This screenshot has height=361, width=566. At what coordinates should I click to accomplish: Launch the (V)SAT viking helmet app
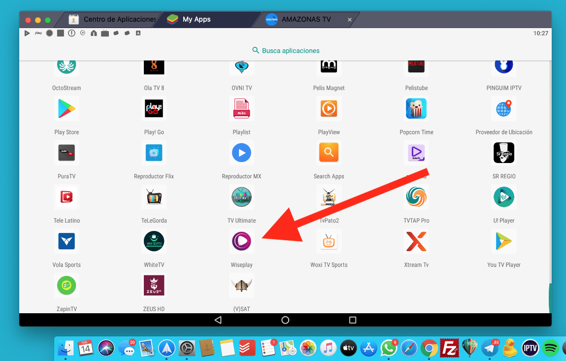click(241, 286)
